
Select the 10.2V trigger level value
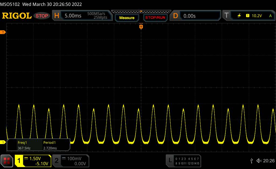[257, 16]
